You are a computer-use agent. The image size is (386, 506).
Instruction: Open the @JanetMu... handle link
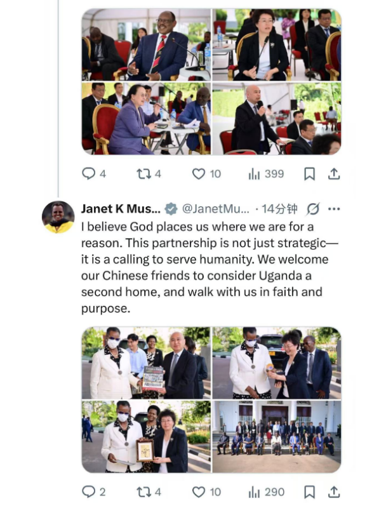(216, 209)
